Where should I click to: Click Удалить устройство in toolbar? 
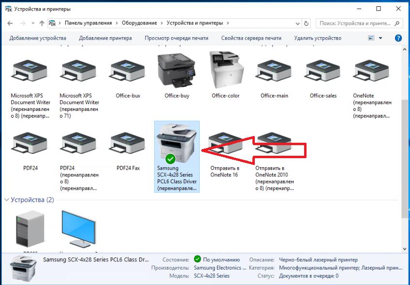318,38
